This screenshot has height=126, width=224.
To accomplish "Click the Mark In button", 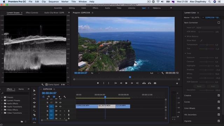I will (x=104, y=83).
